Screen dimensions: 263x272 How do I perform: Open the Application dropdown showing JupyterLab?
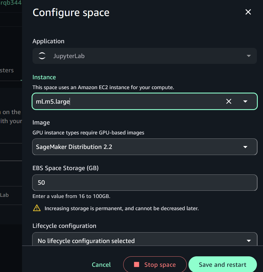(x=144, y=56)
